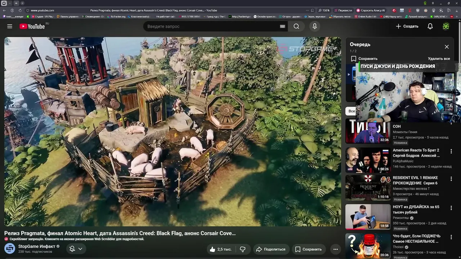461x259 pixels.
Task: Open the Панель управления bookmark
Action: pos(68,17)
